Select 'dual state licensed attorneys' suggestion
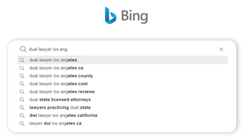 pyautogui.click(x=60, y=100)
